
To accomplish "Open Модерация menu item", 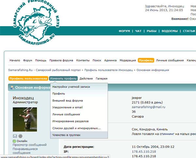I will (x=128, y=60).
